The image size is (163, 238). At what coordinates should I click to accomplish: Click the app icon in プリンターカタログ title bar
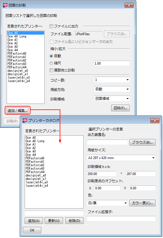(x=25, y=120)
